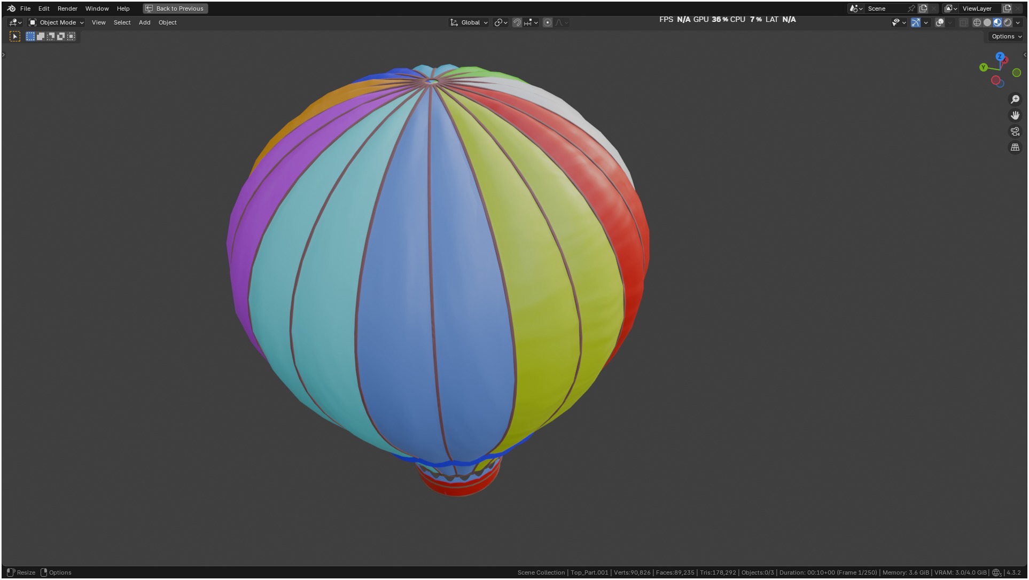Open the viewport shading options dropdown
Image resolution: width=1029 pixels, height=580 pixels.
(1017, 22)
